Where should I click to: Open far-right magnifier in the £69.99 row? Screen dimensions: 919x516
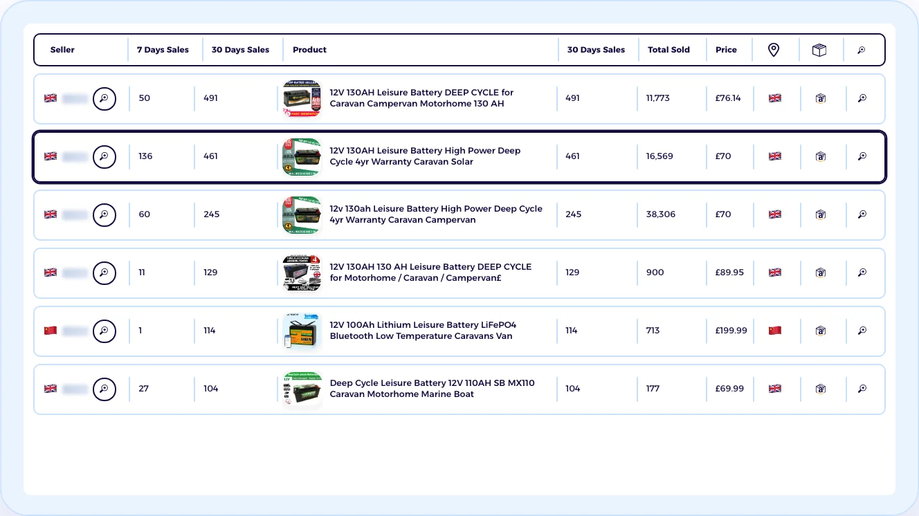[x=862, y=389]
